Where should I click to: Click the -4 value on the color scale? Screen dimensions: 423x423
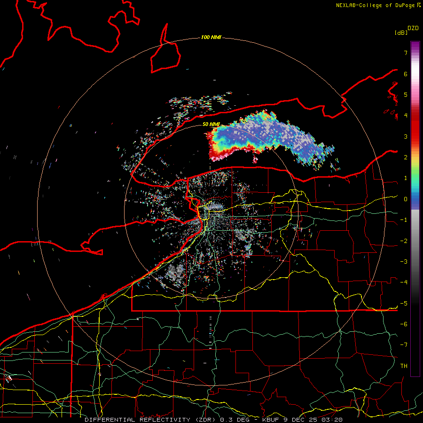(x=404, y=282)
